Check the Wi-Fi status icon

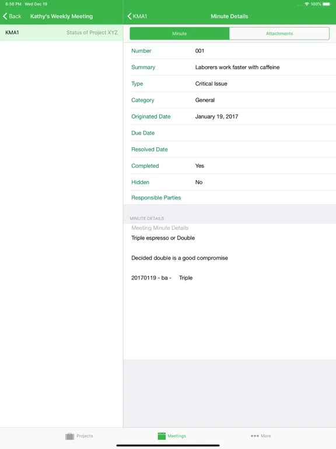[x=307, y=4]
